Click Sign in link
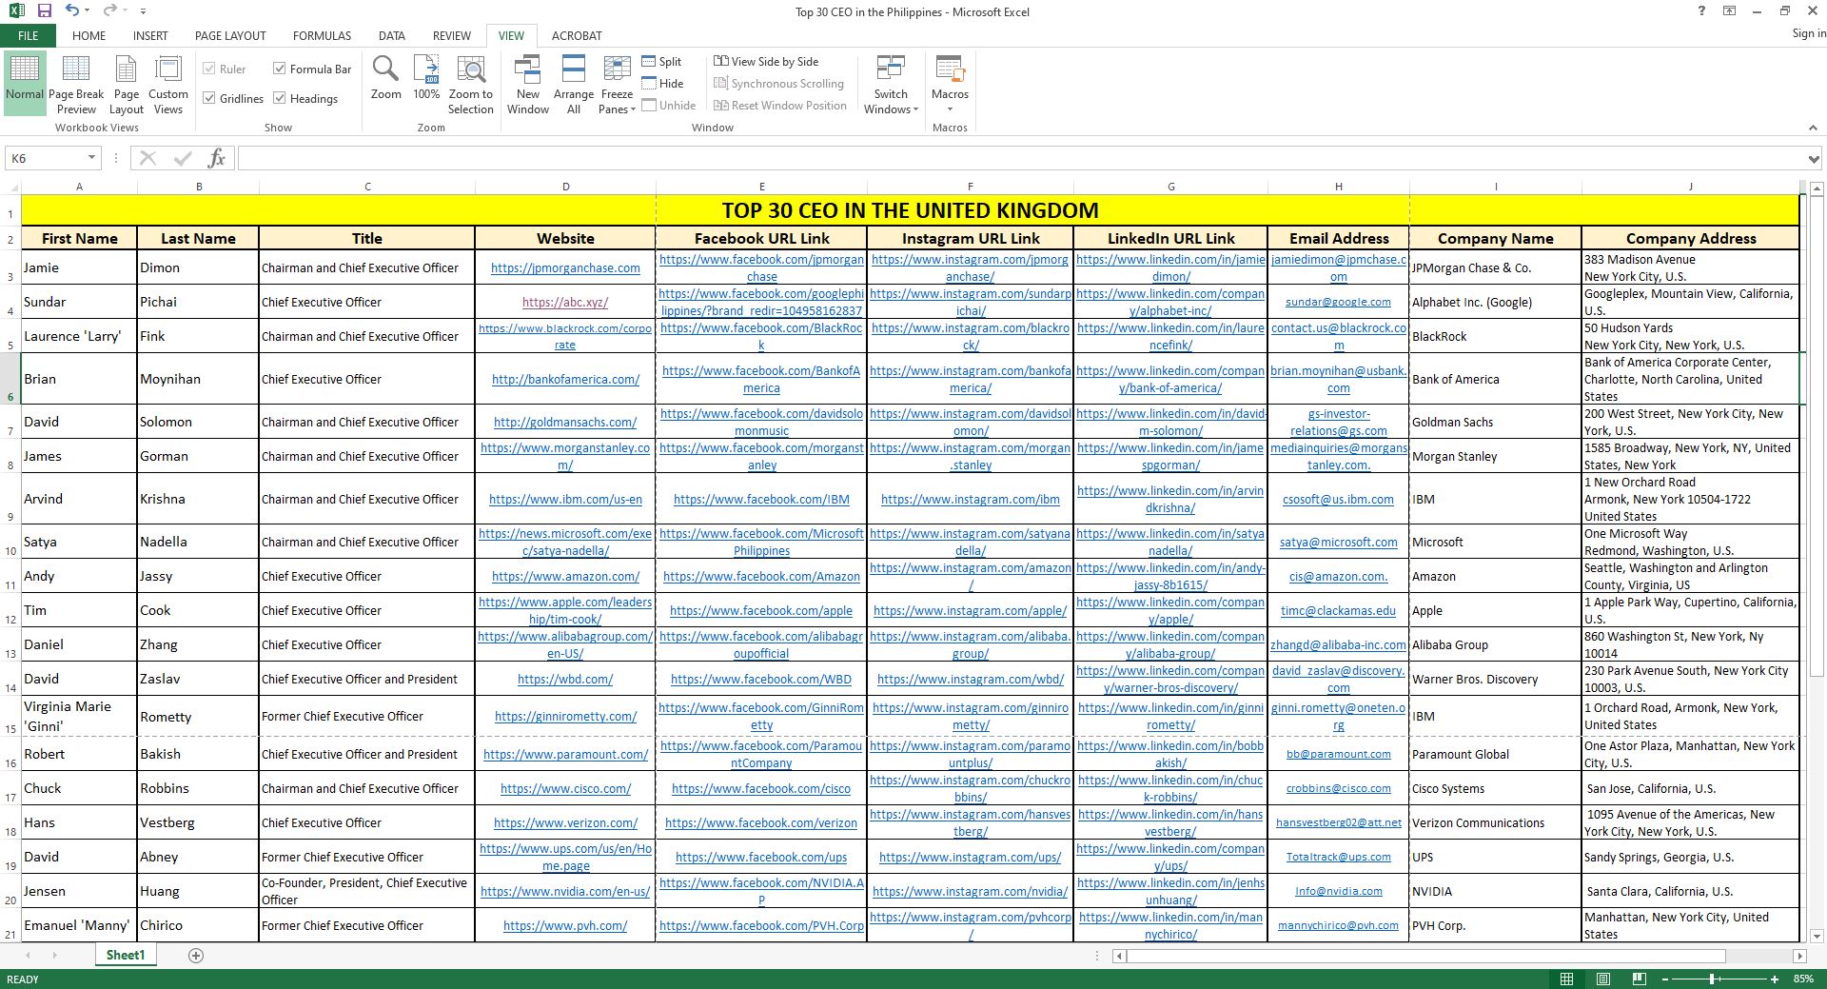This screenshot has width=1827, height=989. pyautogui.click(x=1808, y=33)
